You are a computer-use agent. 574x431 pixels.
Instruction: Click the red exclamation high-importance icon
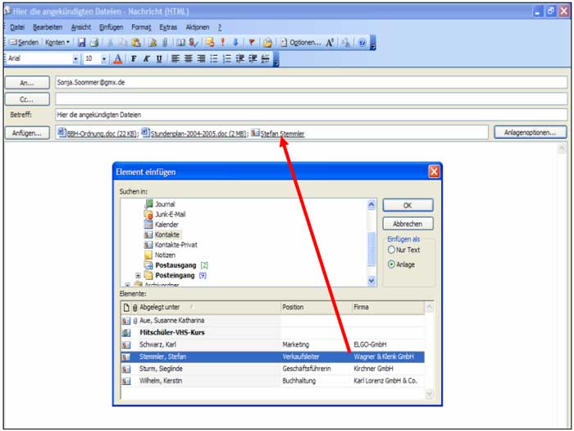(x=222, y=42)
